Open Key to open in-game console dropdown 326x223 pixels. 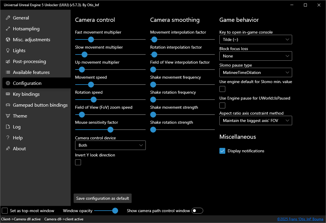point(256,39)
